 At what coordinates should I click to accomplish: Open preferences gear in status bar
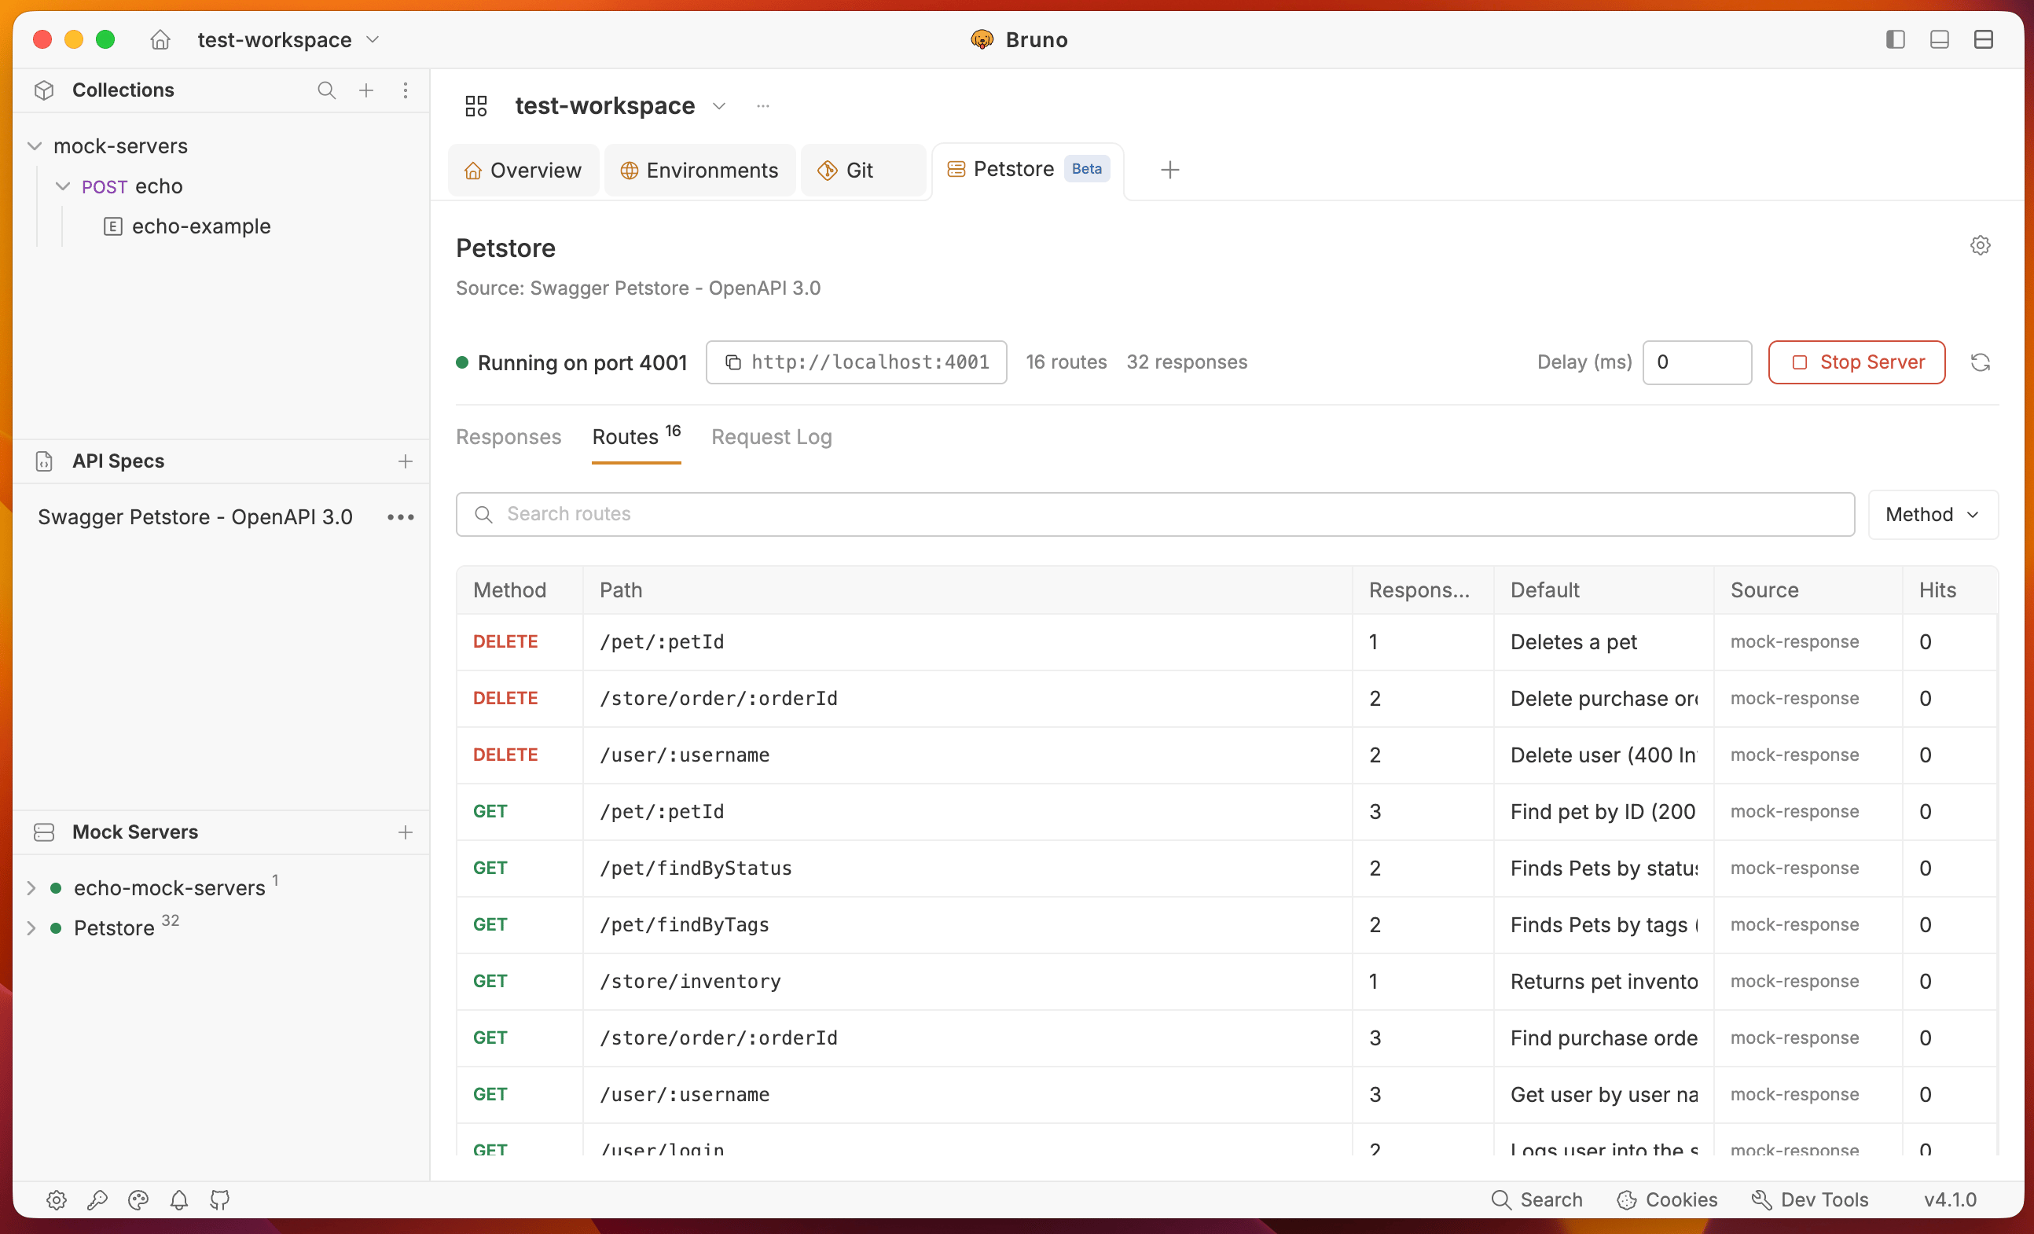pyautogui.click(x=56, y=1199)
